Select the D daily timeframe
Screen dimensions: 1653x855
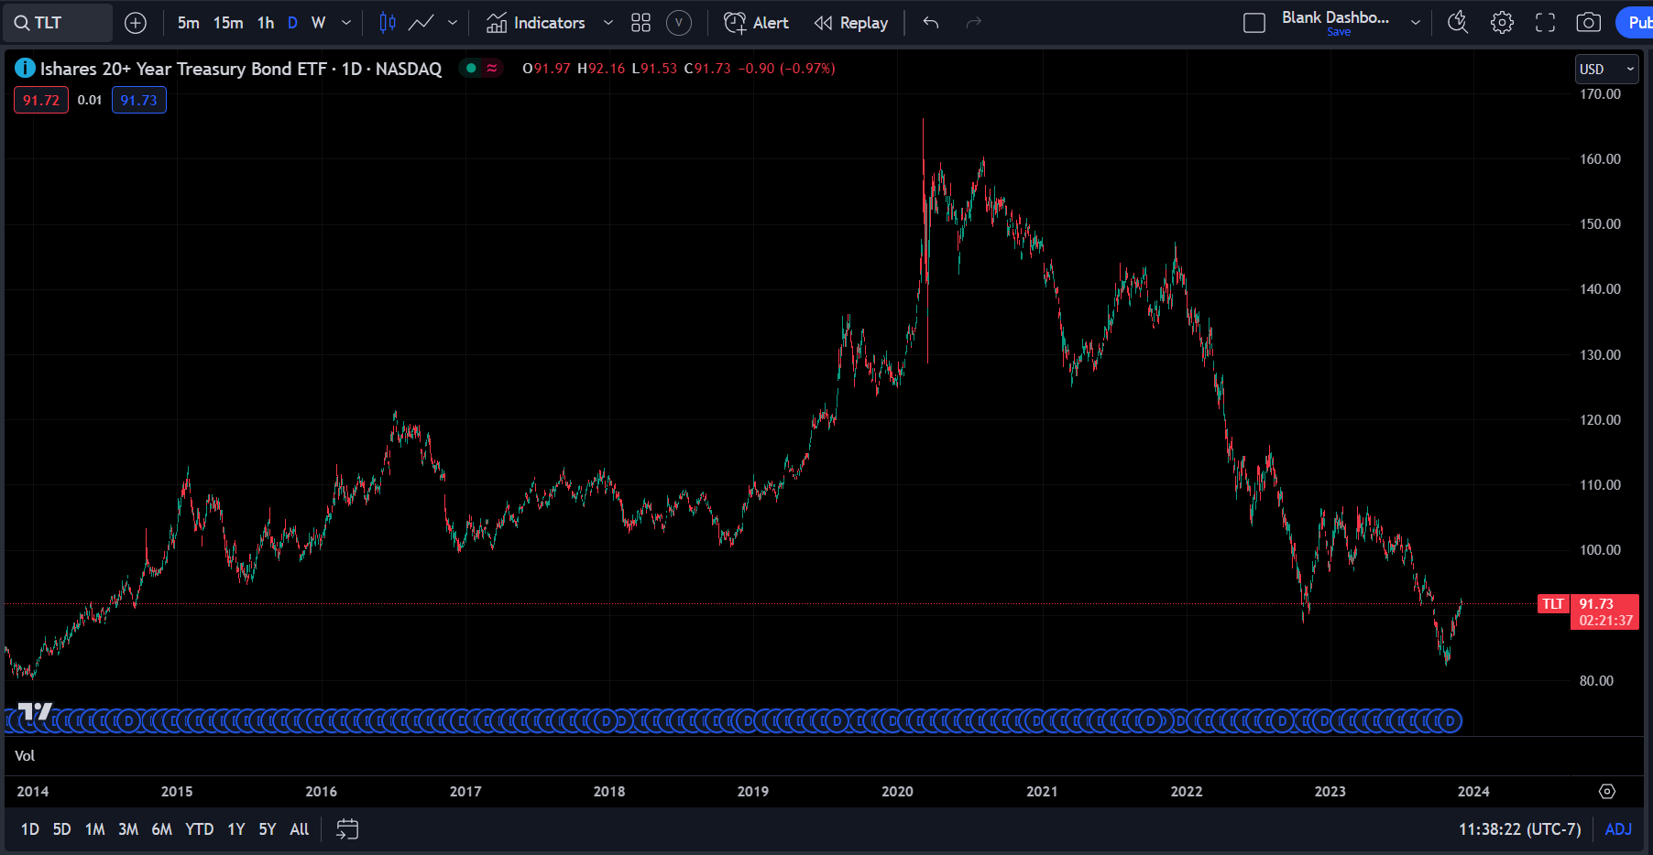point(292,23)
